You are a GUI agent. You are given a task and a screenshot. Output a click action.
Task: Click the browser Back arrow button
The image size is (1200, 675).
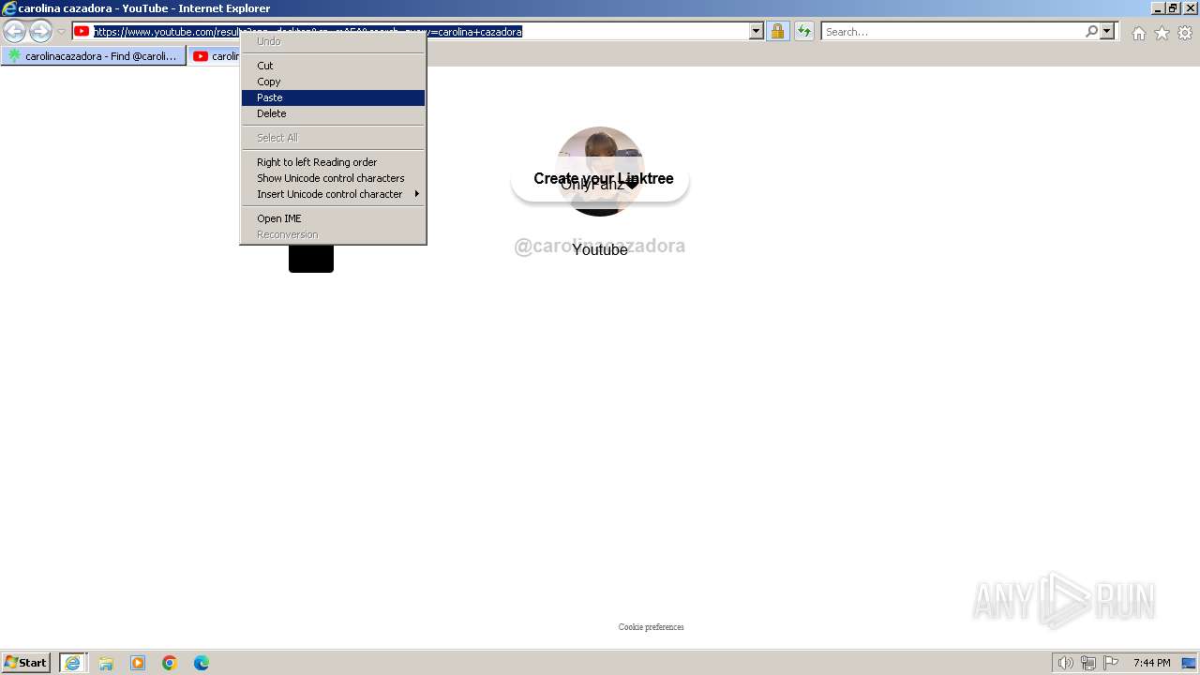(x=14, y=32)
